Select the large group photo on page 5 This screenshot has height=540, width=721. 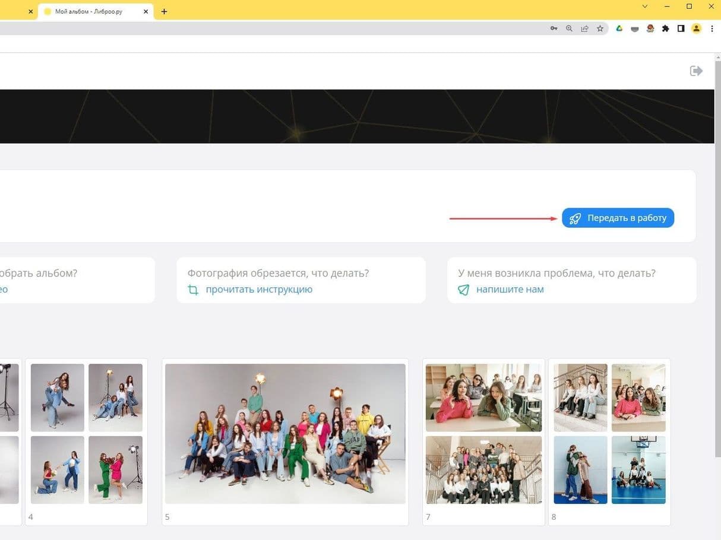(x=285, y=433)
